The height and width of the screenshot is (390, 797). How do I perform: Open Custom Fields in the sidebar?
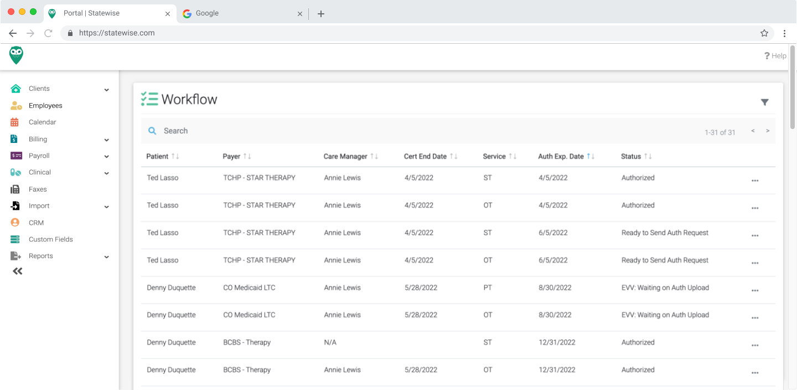51,239
